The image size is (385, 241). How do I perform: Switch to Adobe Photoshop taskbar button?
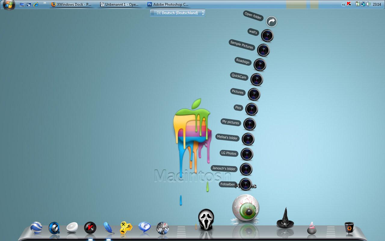168,5
